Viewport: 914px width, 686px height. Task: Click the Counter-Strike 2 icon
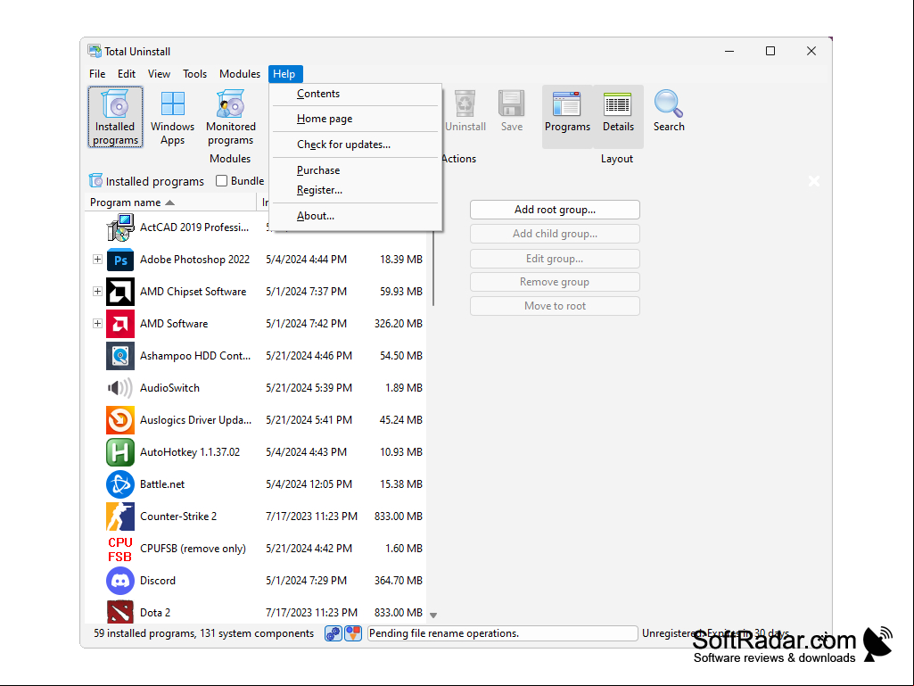120,517
